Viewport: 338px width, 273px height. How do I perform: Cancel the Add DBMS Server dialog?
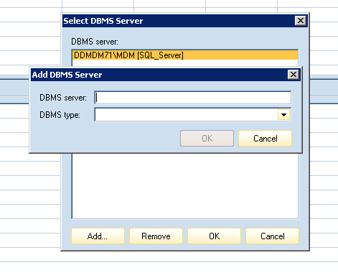coord(265,138)
